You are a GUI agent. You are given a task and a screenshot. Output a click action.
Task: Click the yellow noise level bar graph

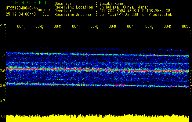(x=98, y=118)
